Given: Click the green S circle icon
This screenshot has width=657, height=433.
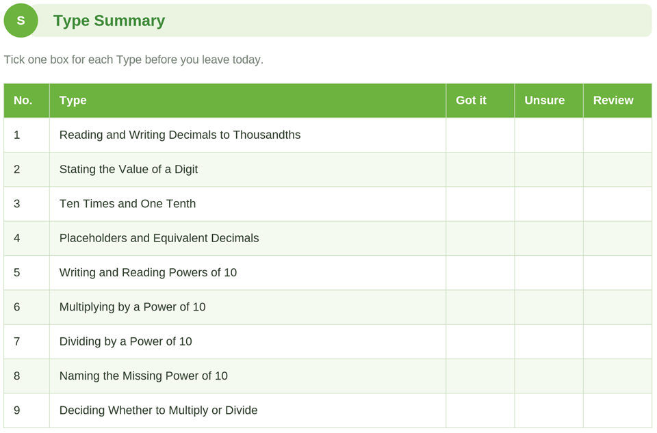Looking at the screenshot, I should point(21,21).
